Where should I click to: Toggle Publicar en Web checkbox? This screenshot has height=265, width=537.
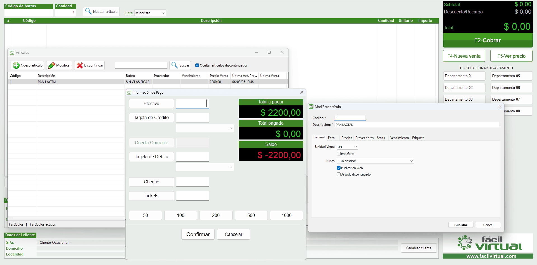click(x=339, y=168)
